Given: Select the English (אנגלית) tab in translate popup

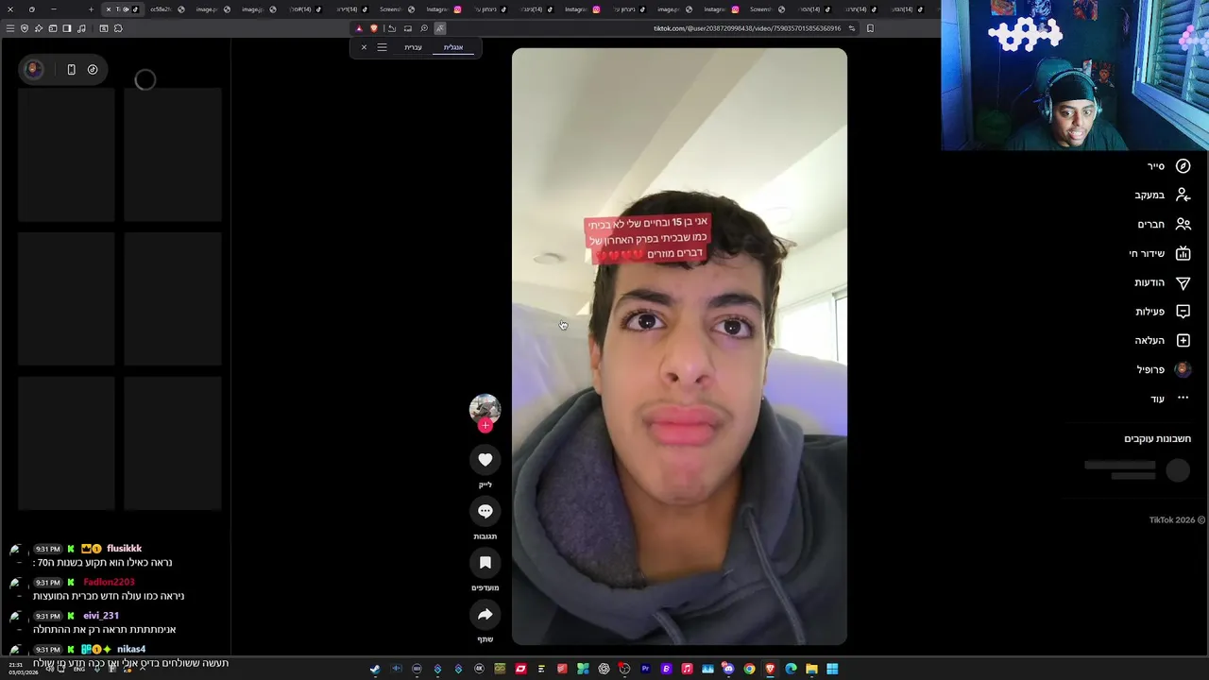Looking at the screenshot, I should point(453,47).
